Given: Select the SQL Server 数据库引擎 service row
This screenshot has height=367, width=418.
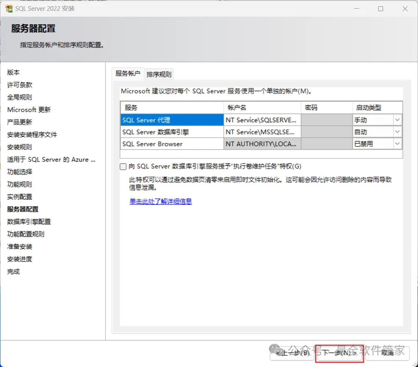Looking at the screenshot, I should (x=172, y=132).
